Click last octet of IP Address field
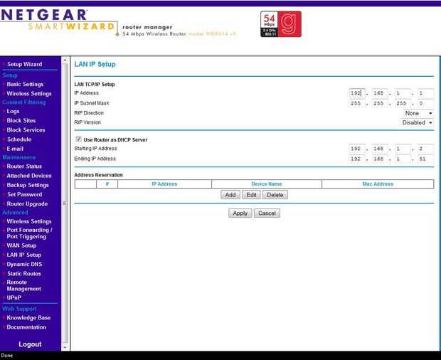Screen dimensions: 441x360 pyautogui.click(x=425, y=92)
